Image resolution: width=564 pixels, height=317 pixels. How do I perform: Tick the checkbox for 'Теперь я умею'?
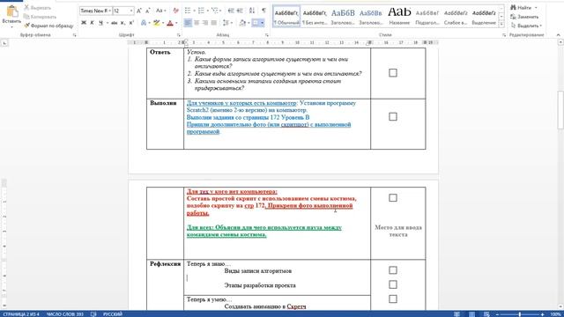[x=393, y=299]
